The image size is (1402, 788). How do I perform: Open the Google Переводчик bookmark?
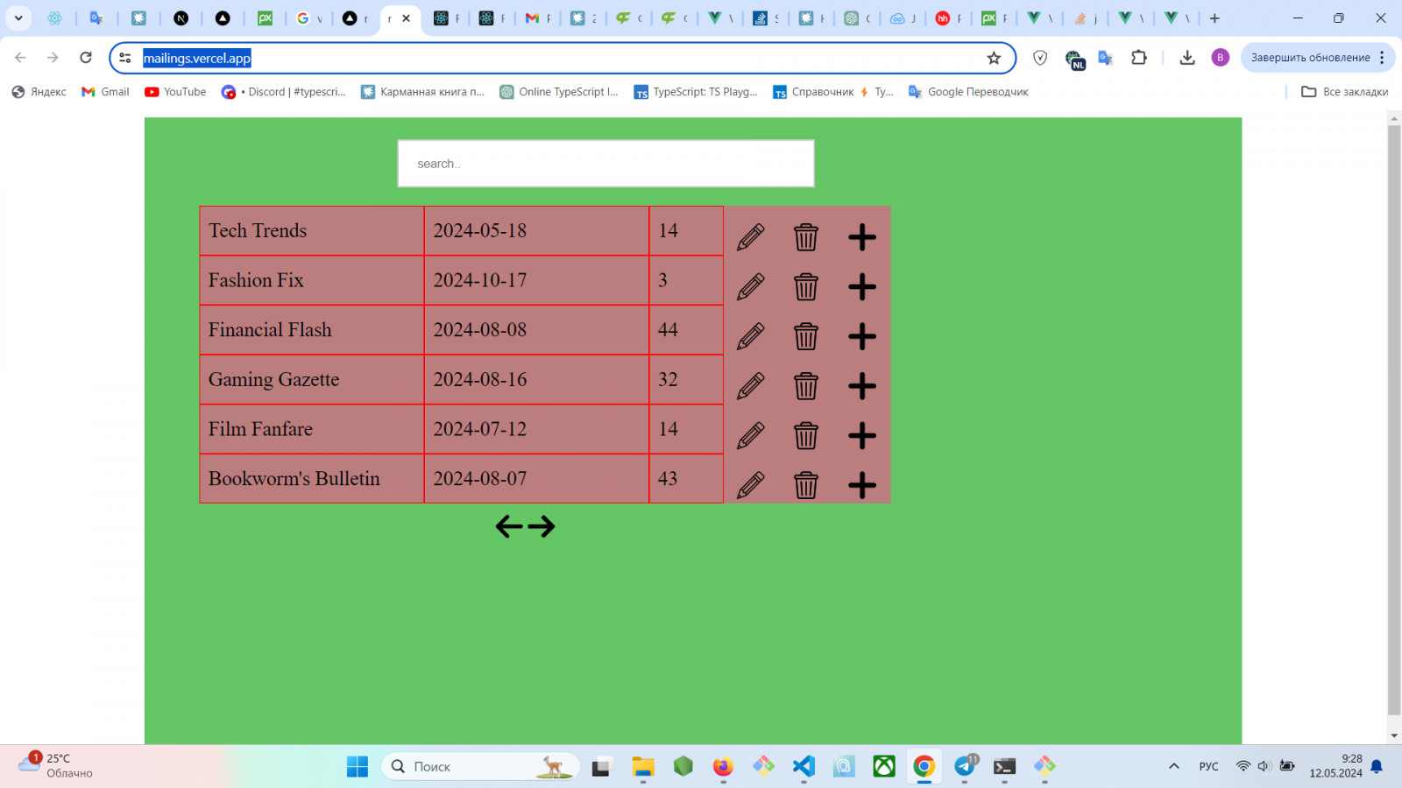(968, 92)
